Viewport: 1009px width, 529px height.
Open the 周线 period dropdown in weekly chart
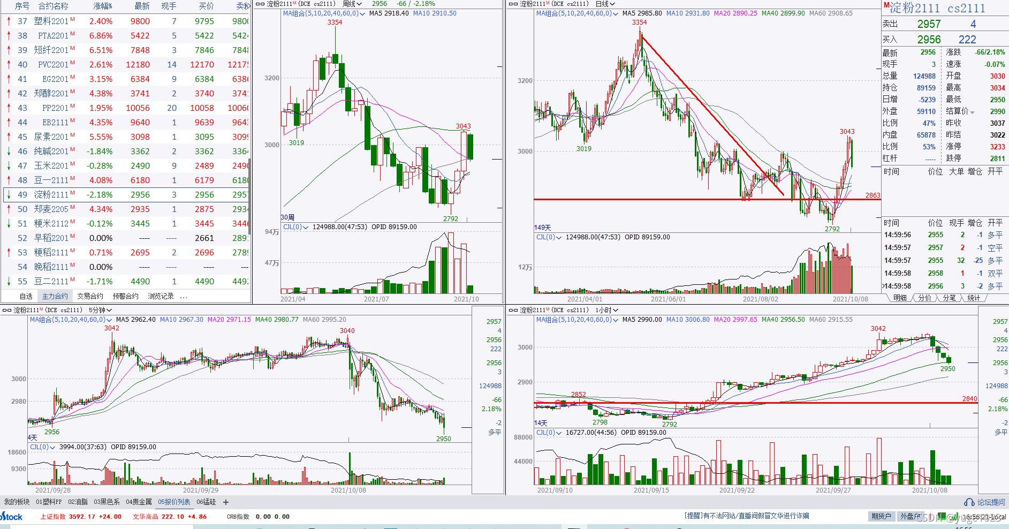352,4
